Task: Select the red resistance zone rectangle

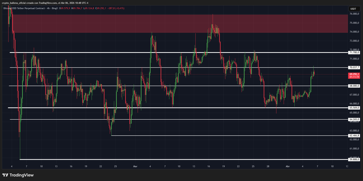Action: click(x=180, y=24)
